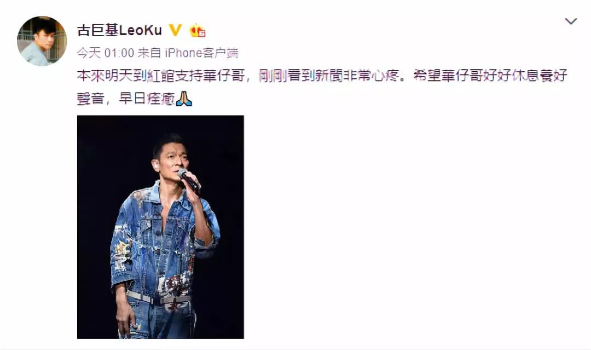591x350 pixels.
Task: Click the 今天 01:00 timestamp
Action: coord(106,53)
